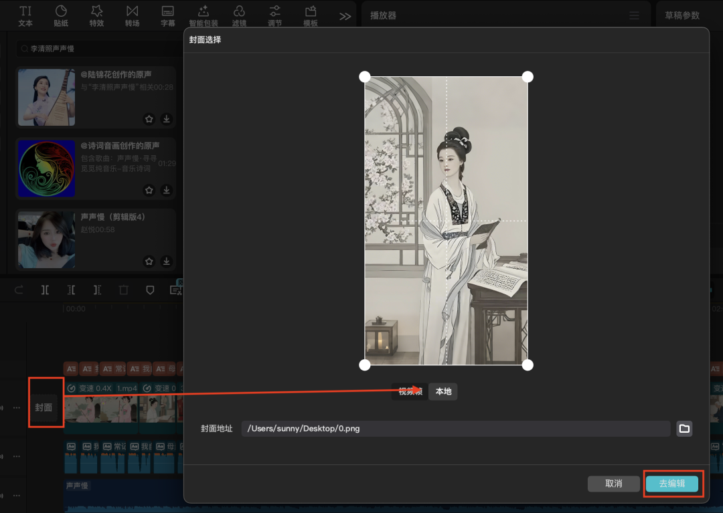Click the folder icon to browse cover file

coord(684,429)
